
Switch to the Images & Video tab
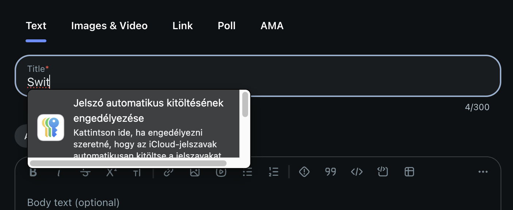point(109,26)
